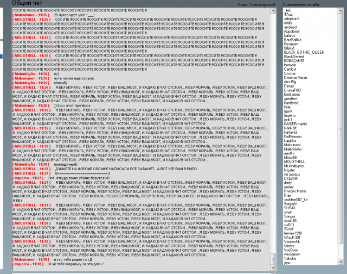Click scroll-up arrow of online users list
This screenshot has width=347, height=274.
(x=340, y=10)
